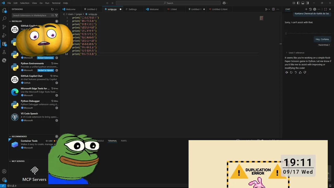The height and width of the screenshot is (188, 334).
Task: Switch to the Untitled-2.html tab
Action: click(x=220, y=9)
